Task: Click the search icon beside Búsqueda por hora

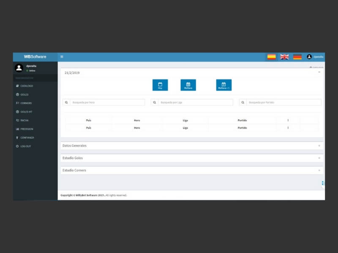Action: pyautogui.click(x=66, y=102)
